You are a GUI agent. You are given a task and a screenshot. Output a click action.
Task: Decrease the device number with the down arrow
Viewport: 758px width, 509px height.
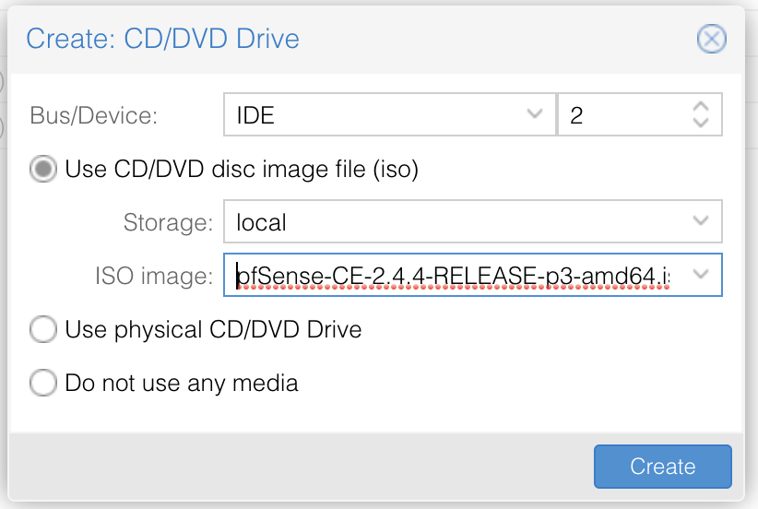pyautogui.click(x=700, y=123)
